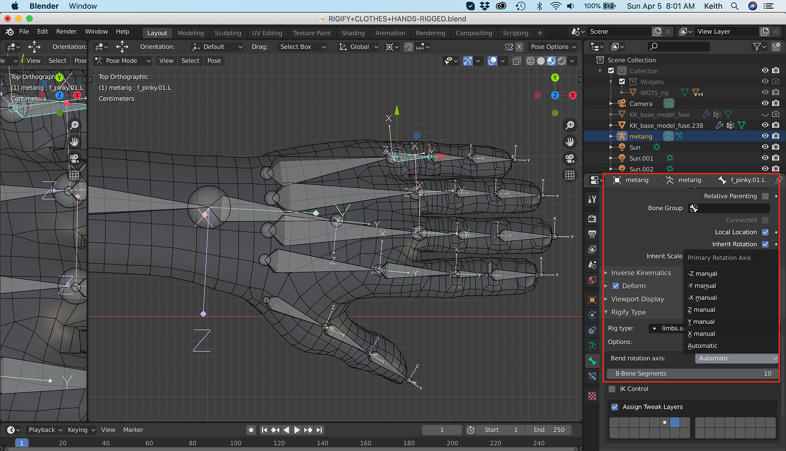Image resolution: width=786 pixels, height=451 pixels.
Task: Switch main viewport between perspective and orthographic
Action: click(570, 175)
